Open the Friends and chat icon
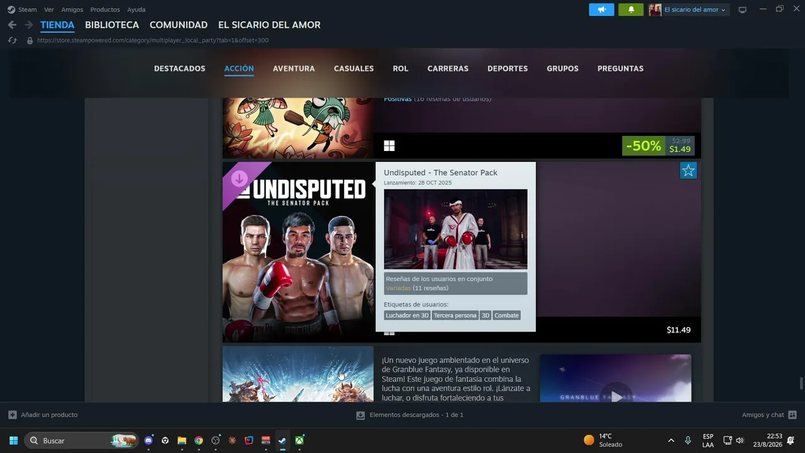 [792, 415]
